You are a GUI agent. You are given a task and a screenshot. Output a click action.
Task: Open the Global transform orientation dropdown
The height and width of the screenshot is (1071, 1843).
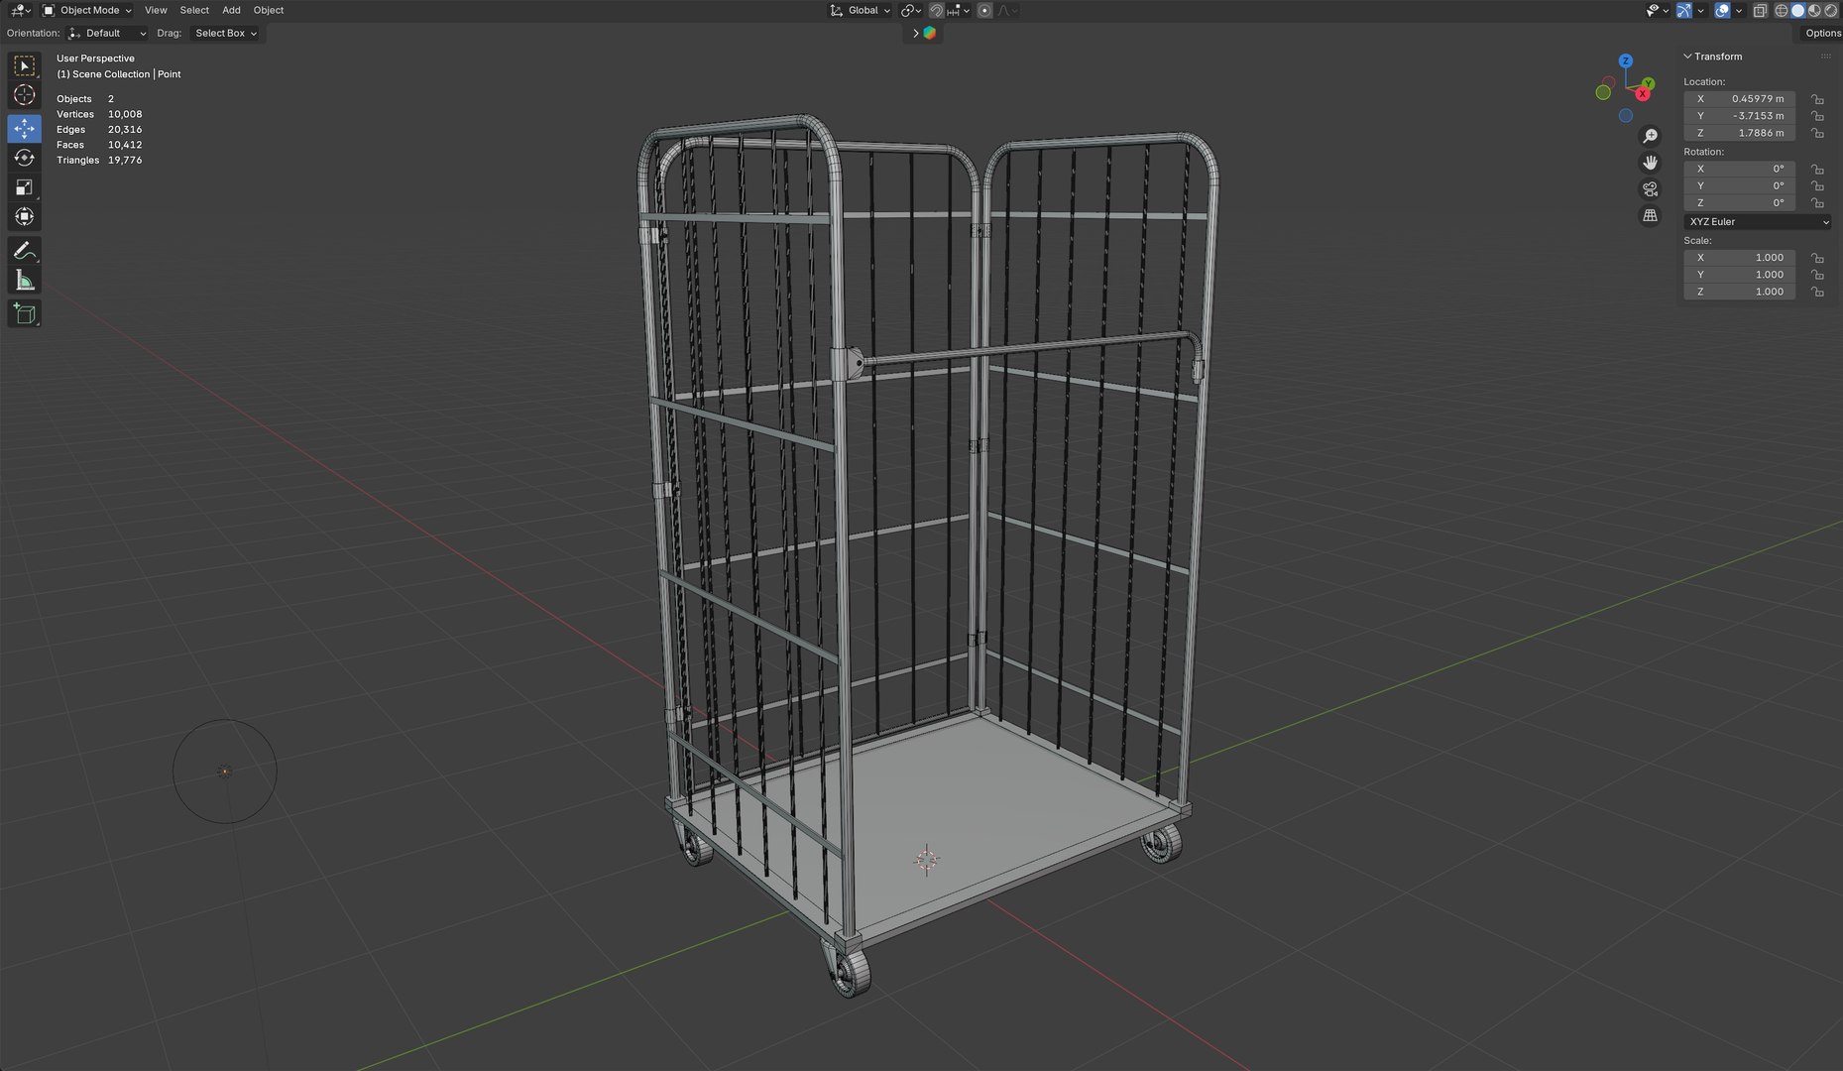click(x=861, y=11)
